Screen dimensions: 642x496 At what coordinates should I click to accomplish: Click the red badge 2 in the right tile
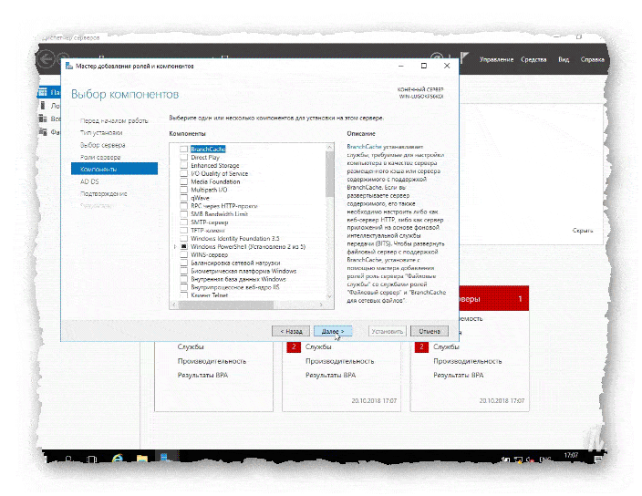click(421, 346)
